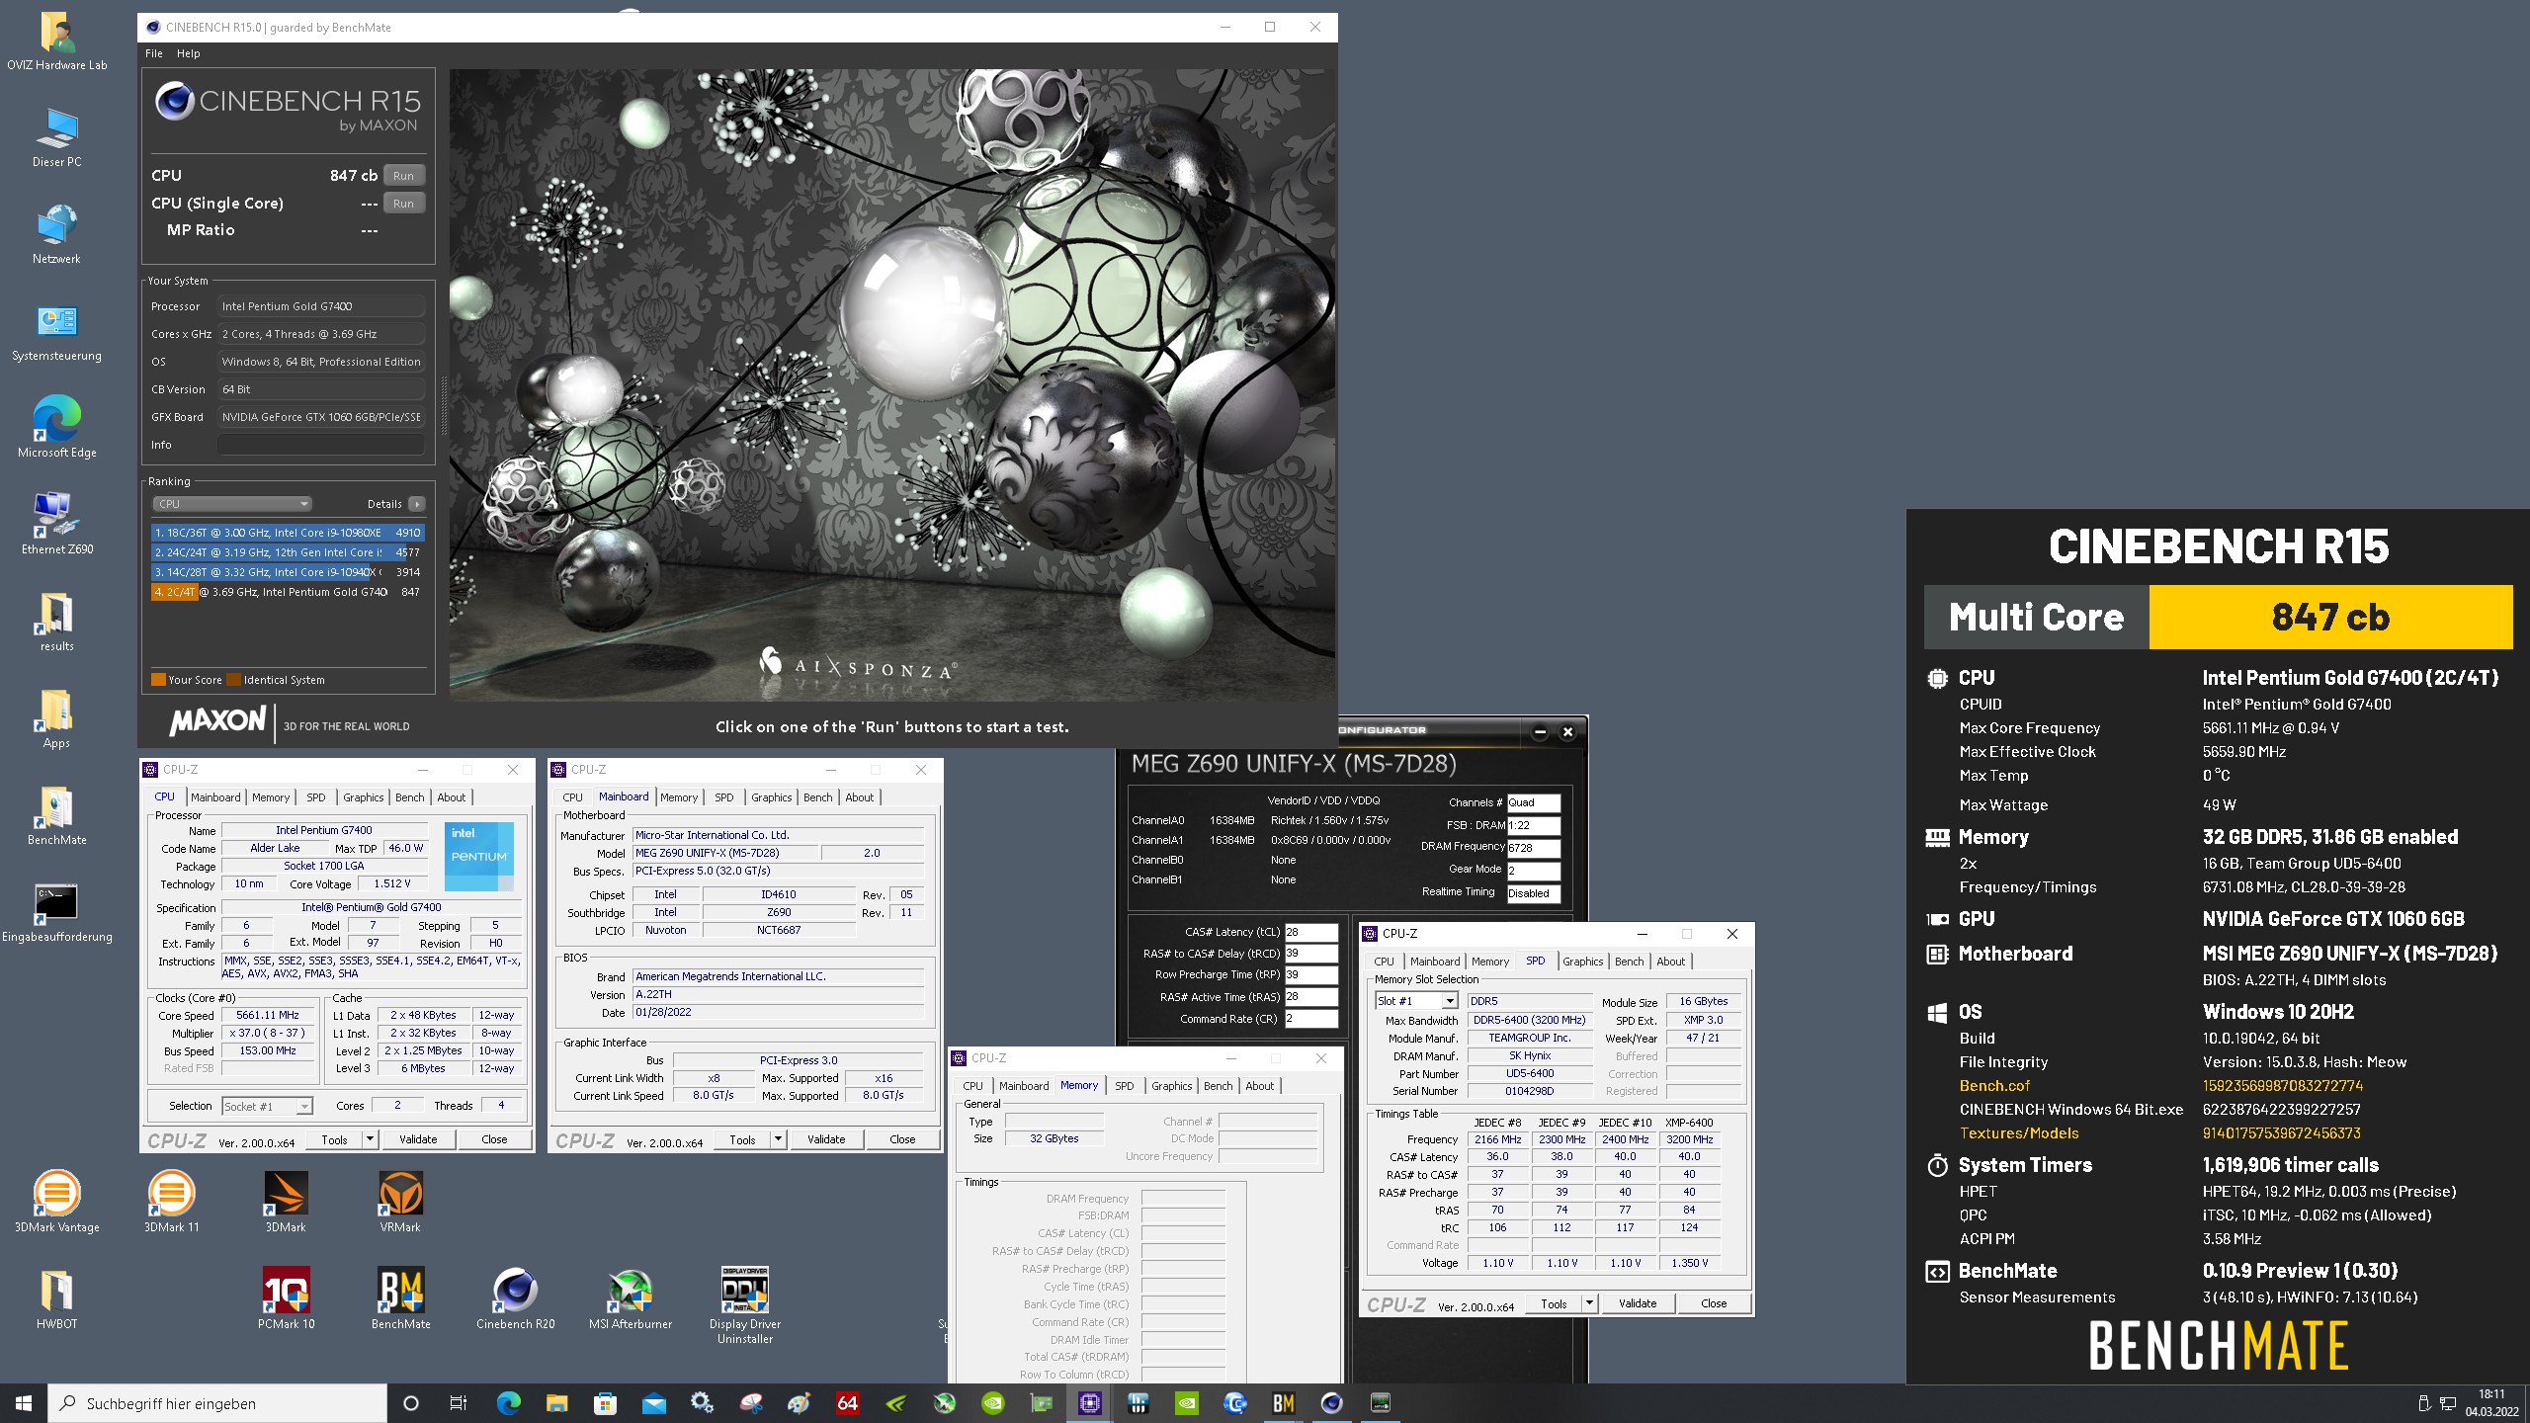The height and width of the screenshot is (1423, 2530).
Task: Open File Explorer from the taskbar
Action: tap(556, 1402)
